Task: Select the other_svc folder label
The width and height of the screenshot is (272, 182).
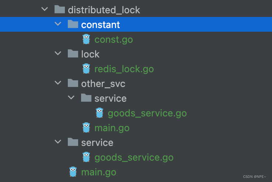Action: pyautogui.click(x=103, y=84)
